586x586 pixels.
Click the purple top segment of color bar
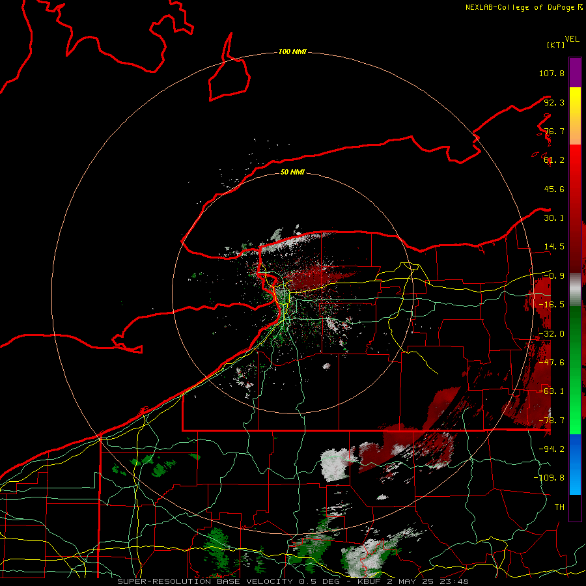pyautogui.click(x=575, y=72)
